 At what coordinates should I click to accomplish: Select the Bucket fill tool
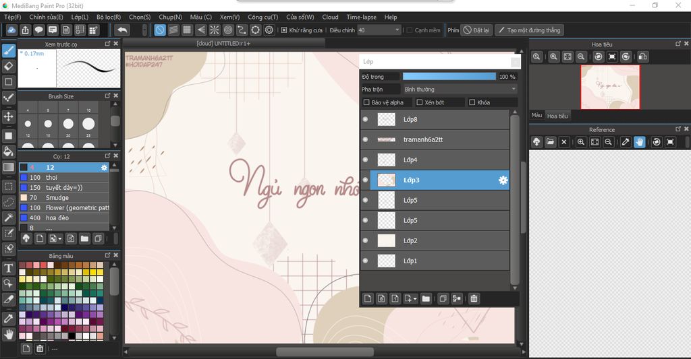coord(8,152)
